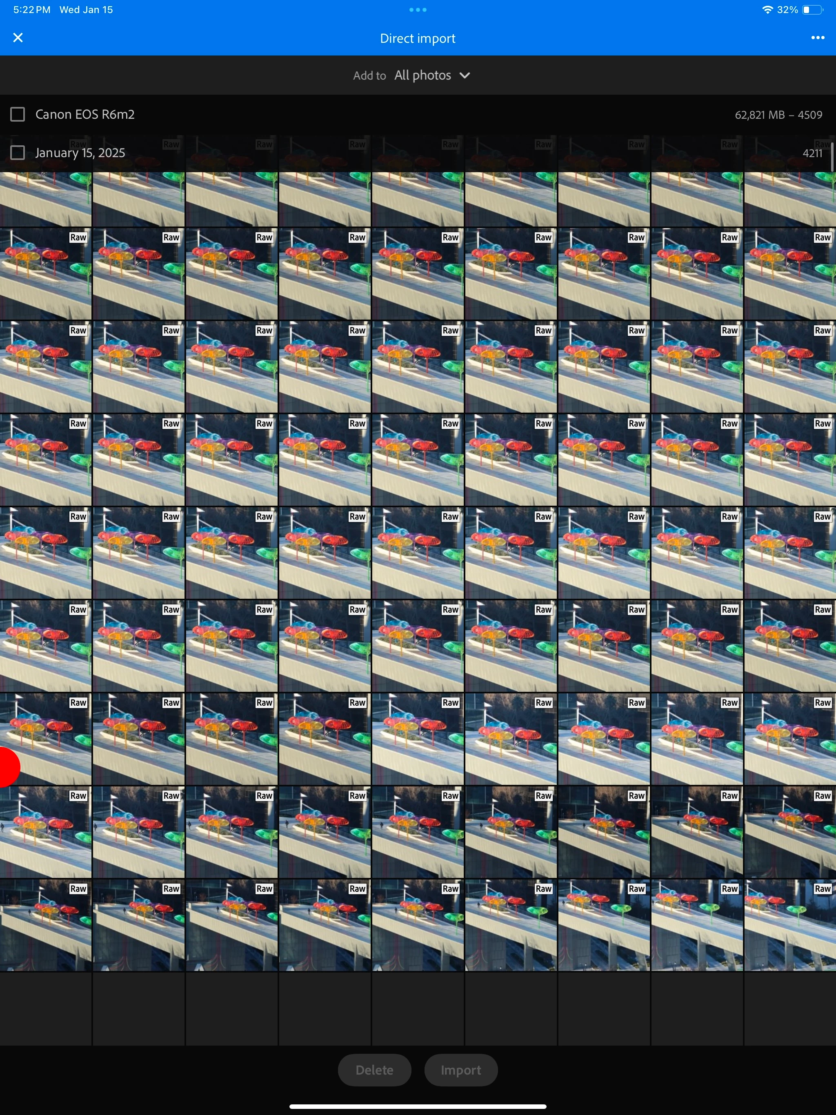Close the Direct import screen

click(x=18, y=38)
